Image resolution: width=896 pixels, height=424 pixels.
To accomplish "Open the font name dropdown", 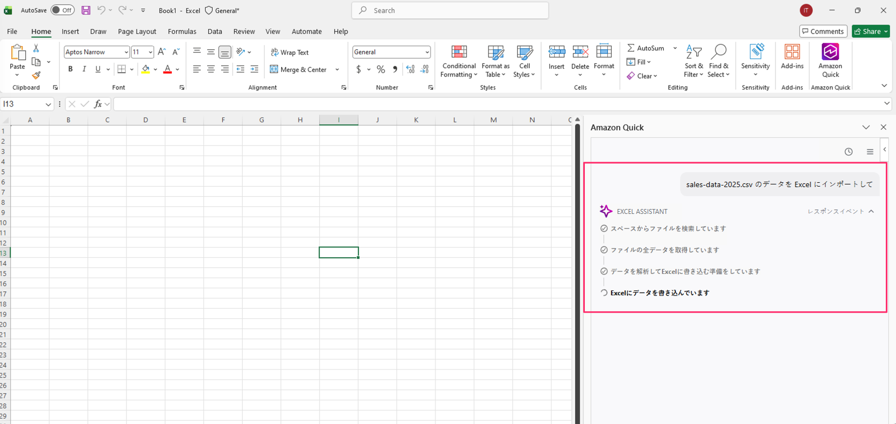I will pos(126,52).
